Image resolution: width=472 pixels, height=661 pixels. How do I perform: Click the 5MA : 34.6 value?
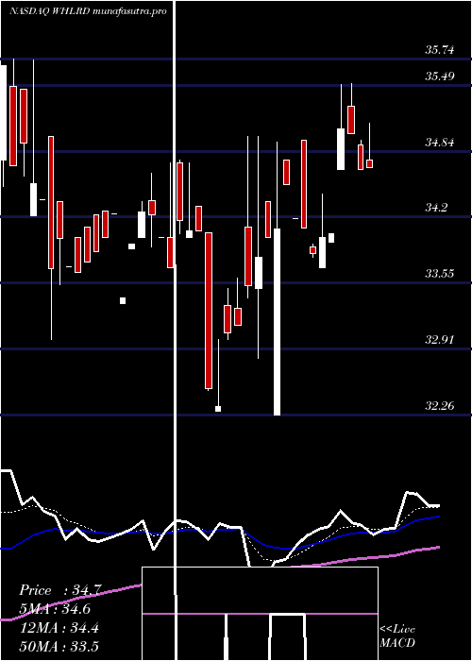point(55,609)
